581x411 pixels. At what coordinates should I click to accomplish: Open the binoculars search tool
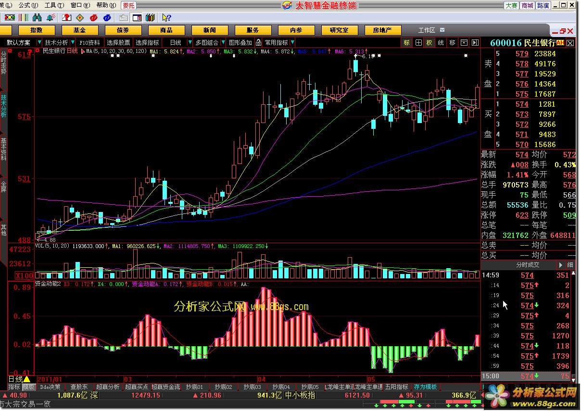[x=37, y=18]
